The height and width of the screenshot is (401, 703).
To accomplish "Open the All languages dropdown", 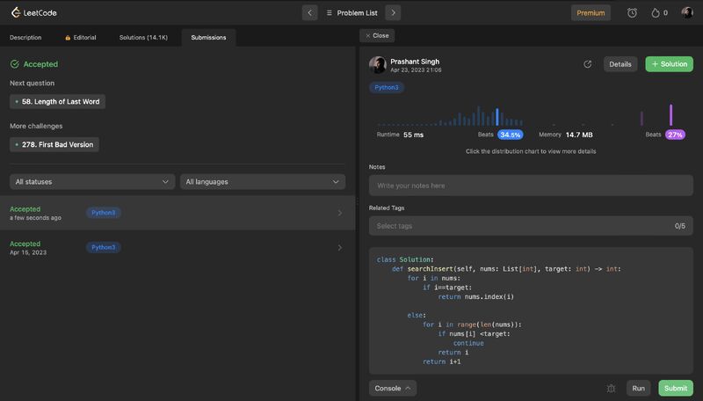I will click(263, 181).
